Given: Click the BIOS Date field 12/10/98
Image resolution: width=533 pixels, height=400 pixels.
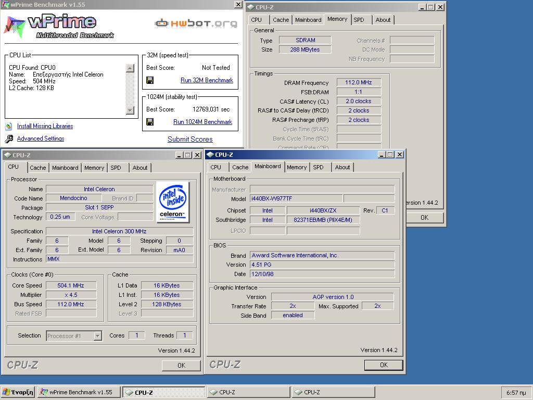Looking at the screenshot, I should (x=322, y=274).
